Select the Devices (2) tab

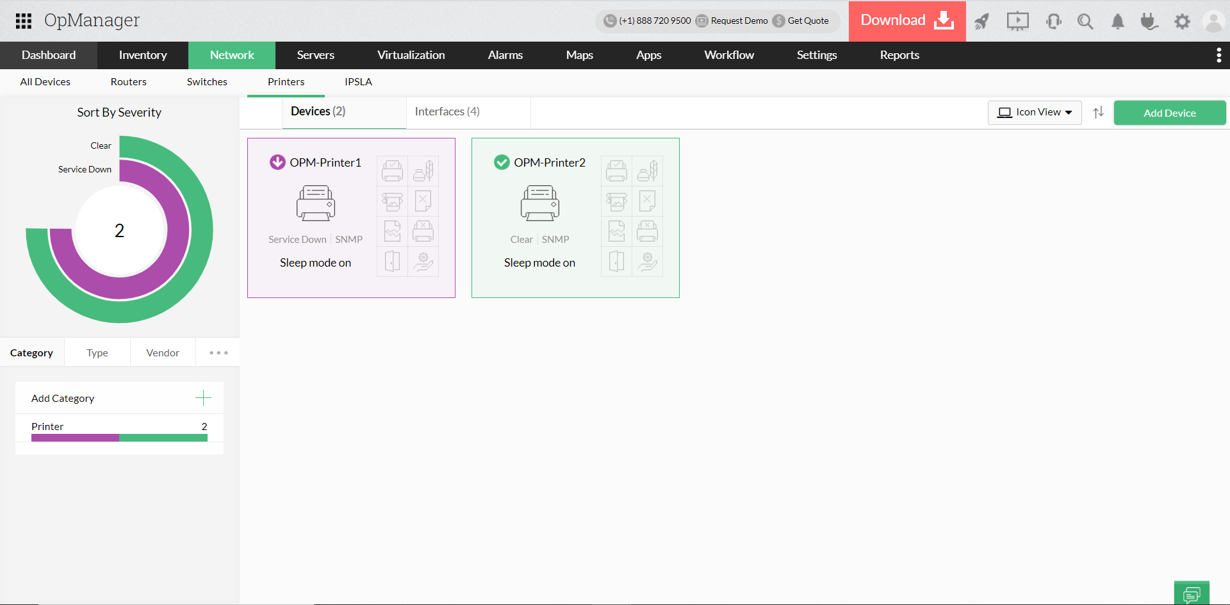344,112
